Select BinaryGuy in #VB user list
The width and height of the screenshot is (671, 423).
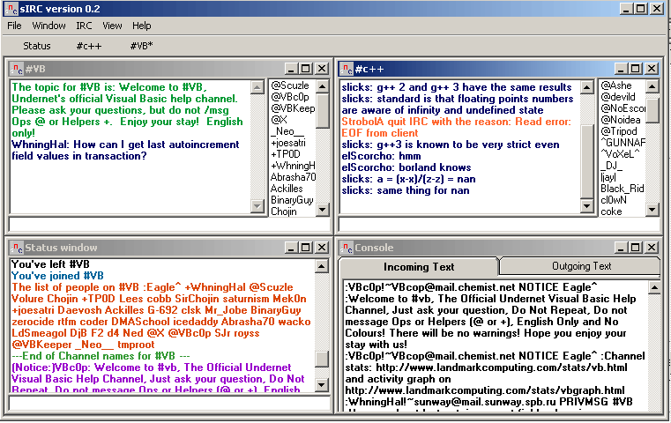[292, 200]
